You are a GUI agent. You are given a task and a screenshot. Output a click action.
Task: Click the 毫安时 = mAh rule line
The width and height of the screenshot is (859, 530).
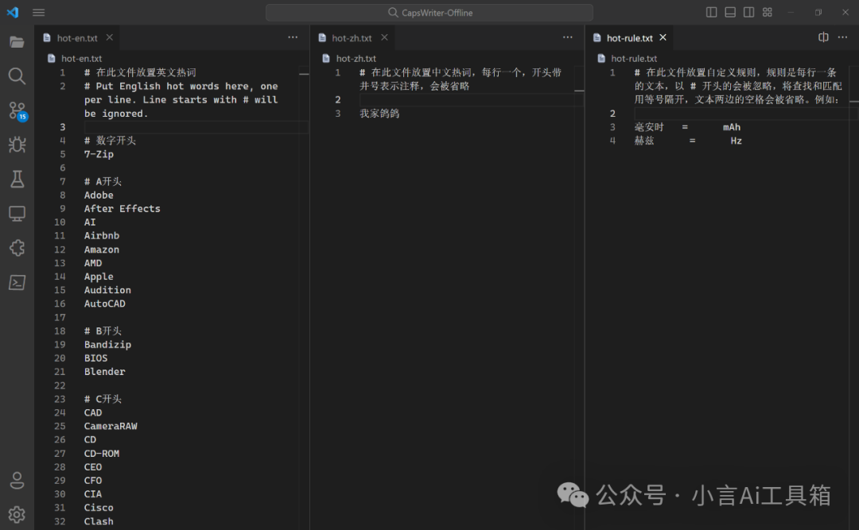687,128
